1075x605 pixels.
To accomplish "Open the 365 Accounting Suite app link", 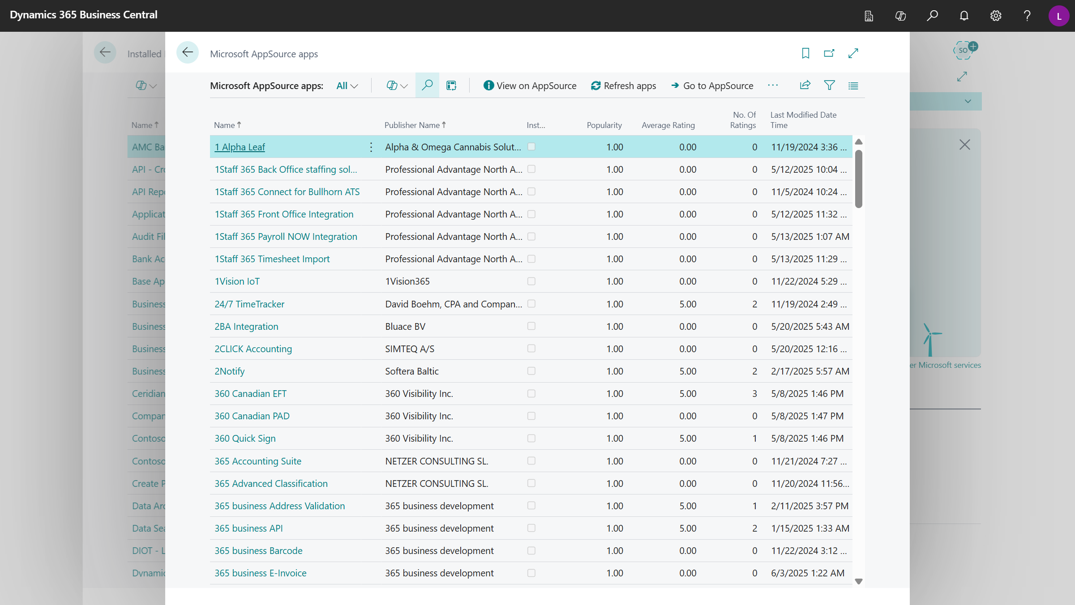I will point(258,460).
